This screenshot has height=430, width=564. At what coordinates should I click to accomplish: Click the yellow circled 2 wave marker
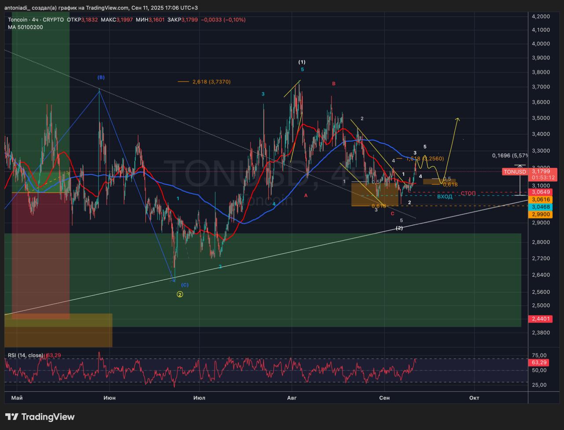pyautogui.click(x=180, y=294)
